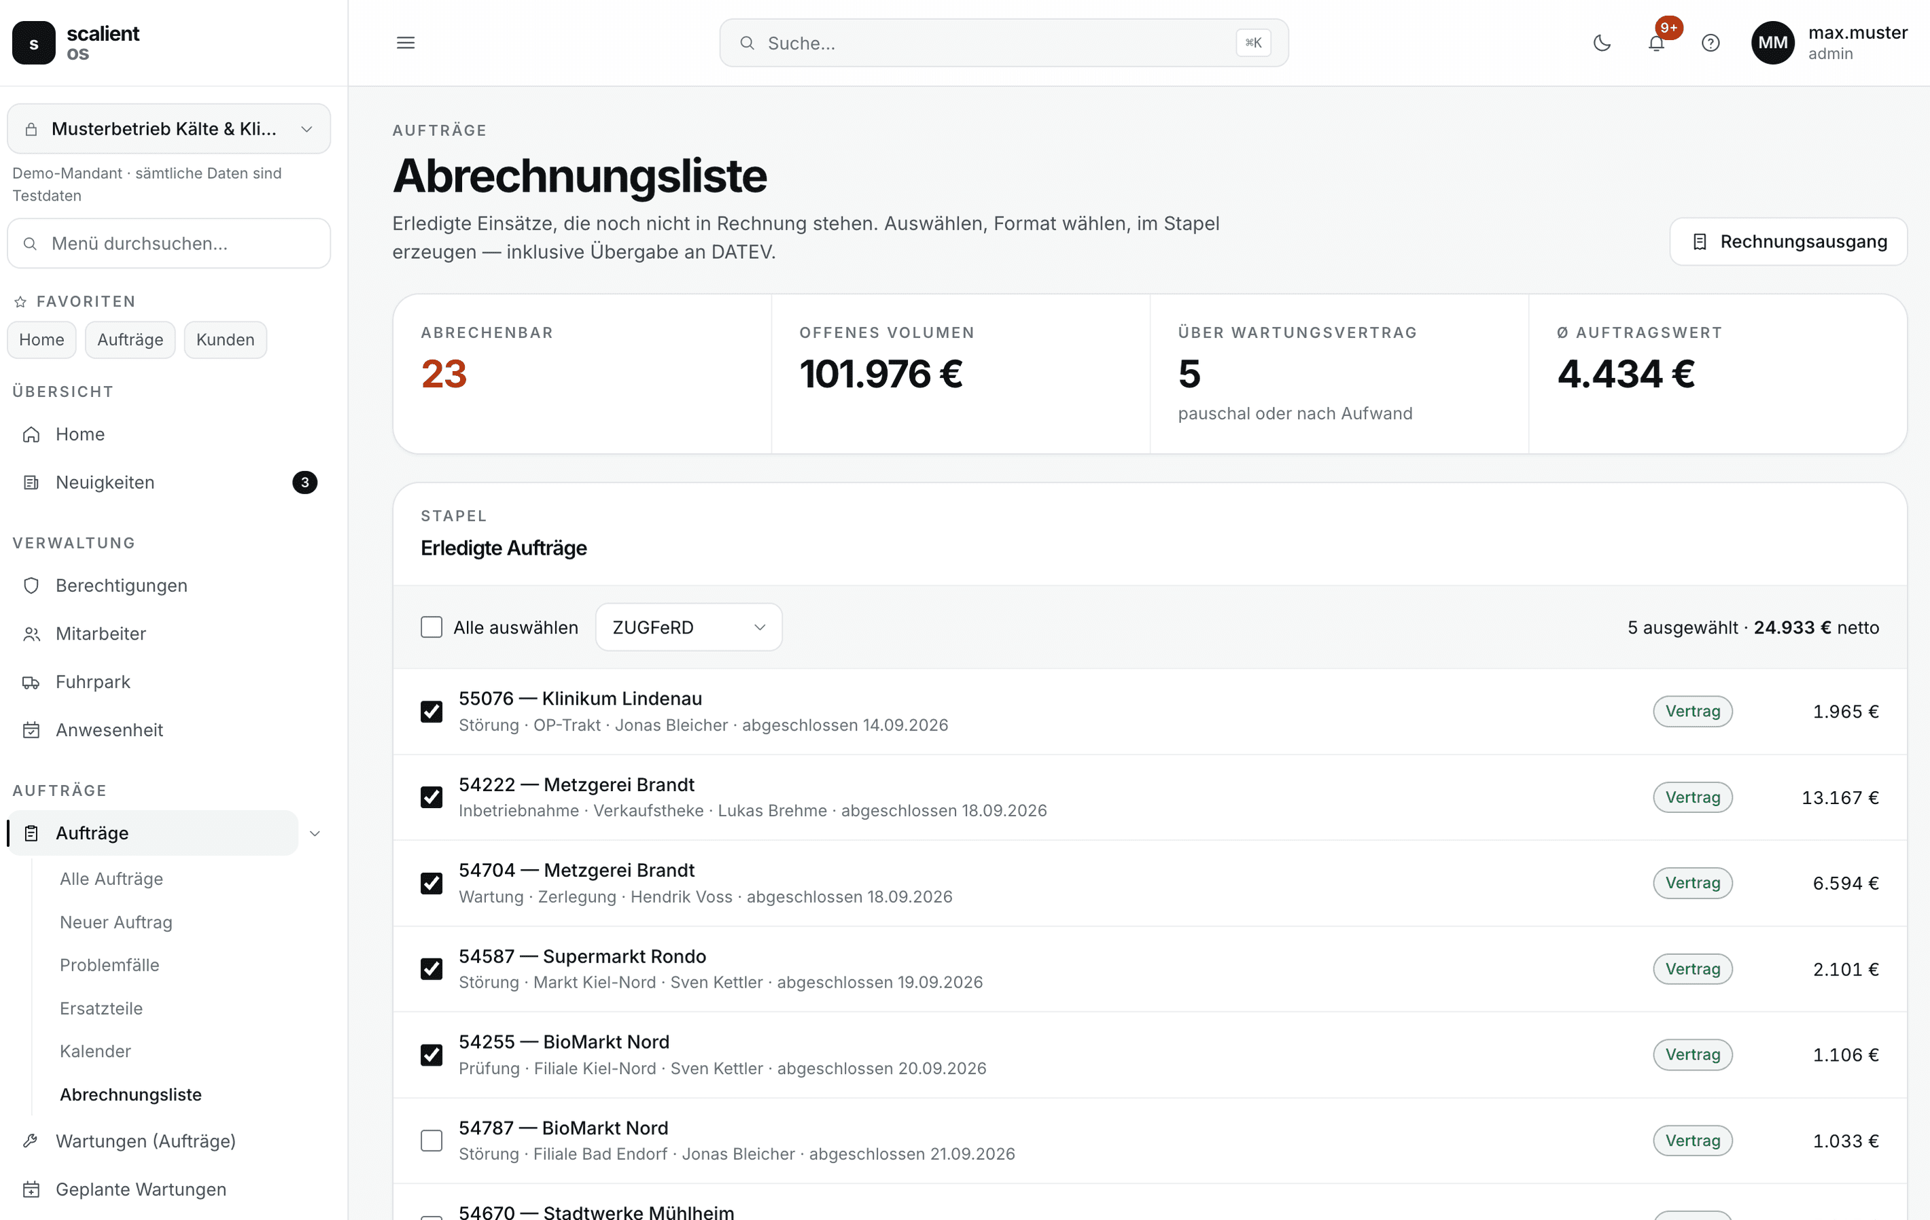Click the Kunden favorite chip

click(x=225, y=339)
